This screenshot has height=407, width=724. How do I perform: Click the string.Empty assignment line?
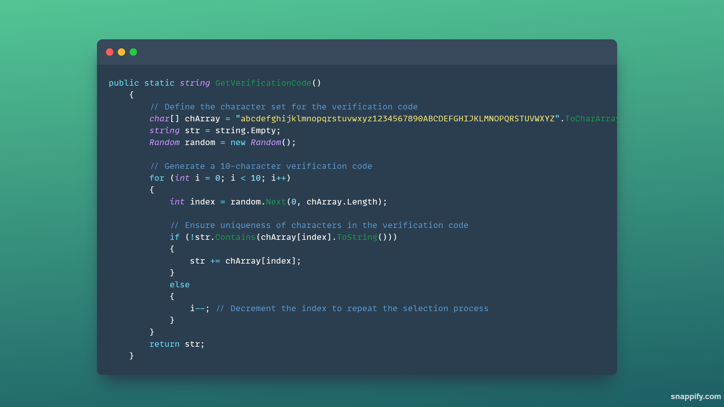[214, 130]
